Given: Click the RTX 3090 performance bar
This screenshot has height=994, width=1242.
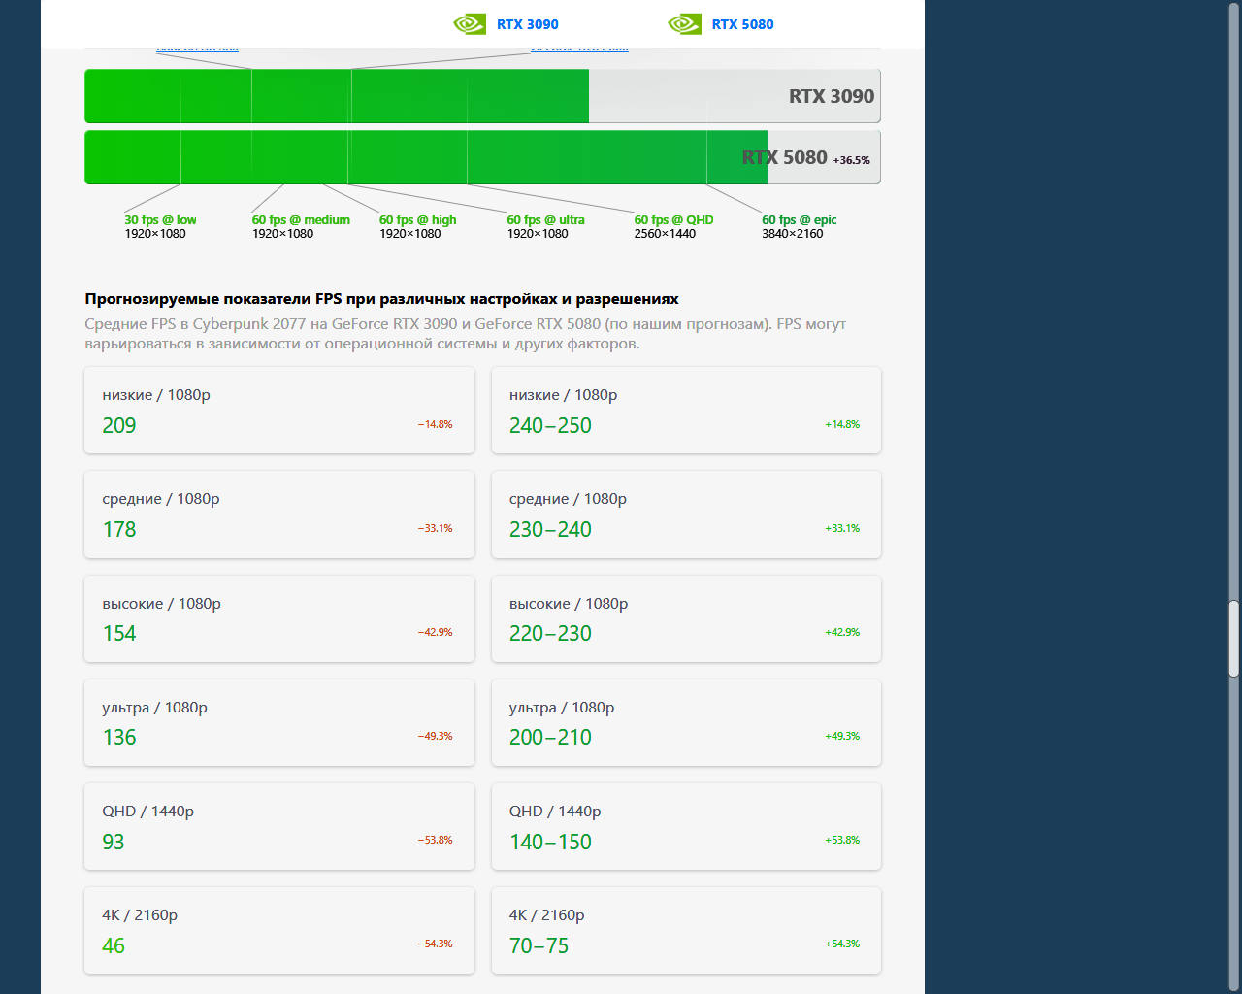Looking at the screenshot, I should (x=482, y=96).
